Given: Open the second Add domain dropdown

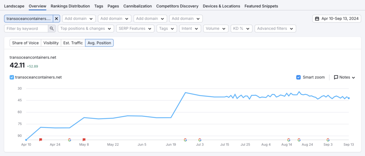Looking at the screenshot, I should tap(114, 19).
